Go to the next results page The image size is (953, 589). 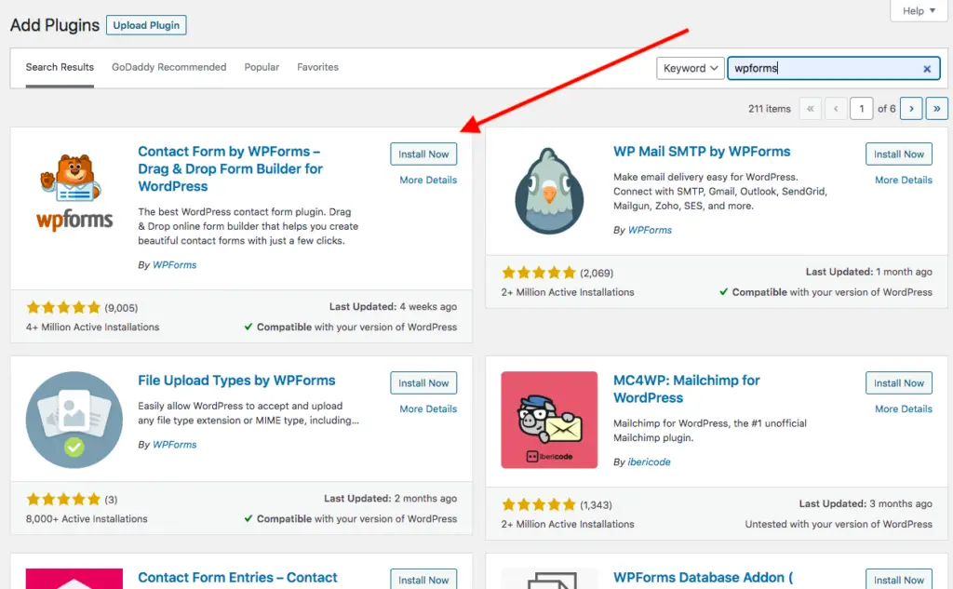point(911,109)
